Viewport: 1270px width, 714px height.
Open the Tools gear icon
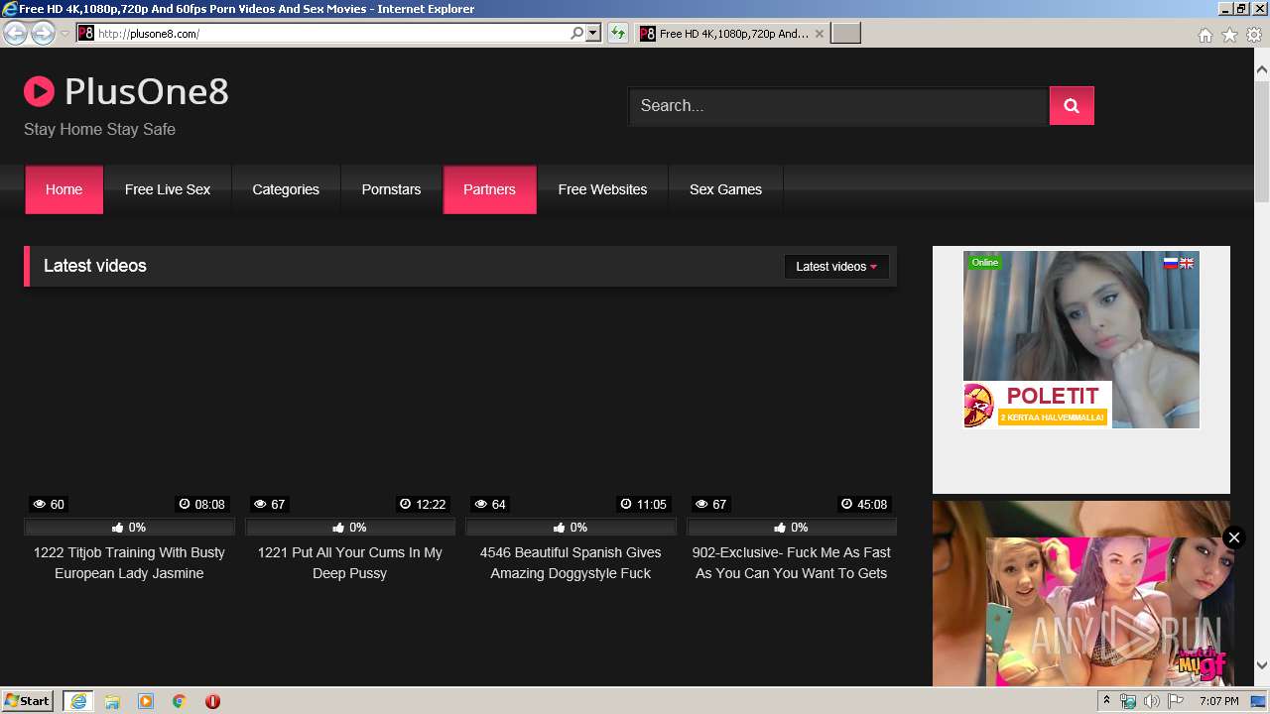point(1254,35)
